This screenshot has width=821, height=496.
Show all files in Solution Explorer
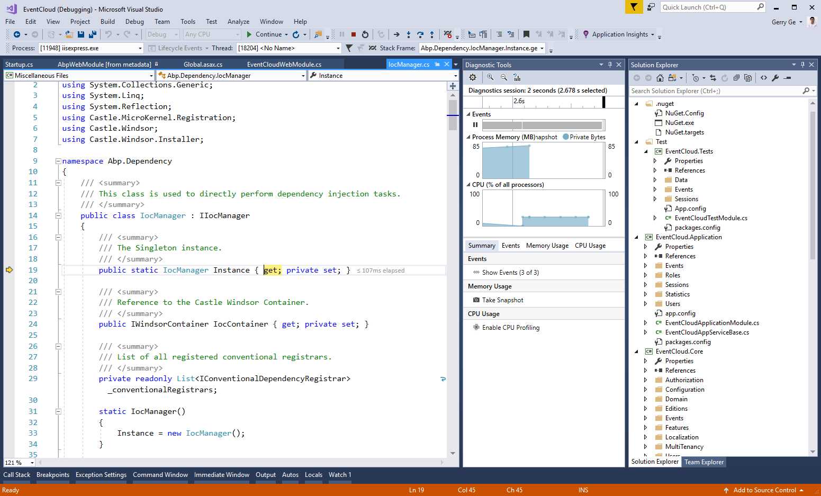(748, 78)
